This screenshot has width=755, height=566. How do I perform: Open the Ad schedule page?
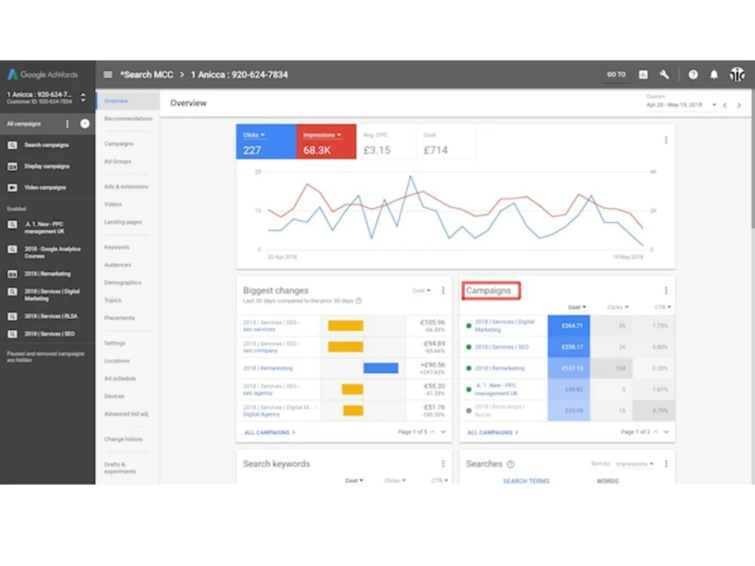click(120, 378)
